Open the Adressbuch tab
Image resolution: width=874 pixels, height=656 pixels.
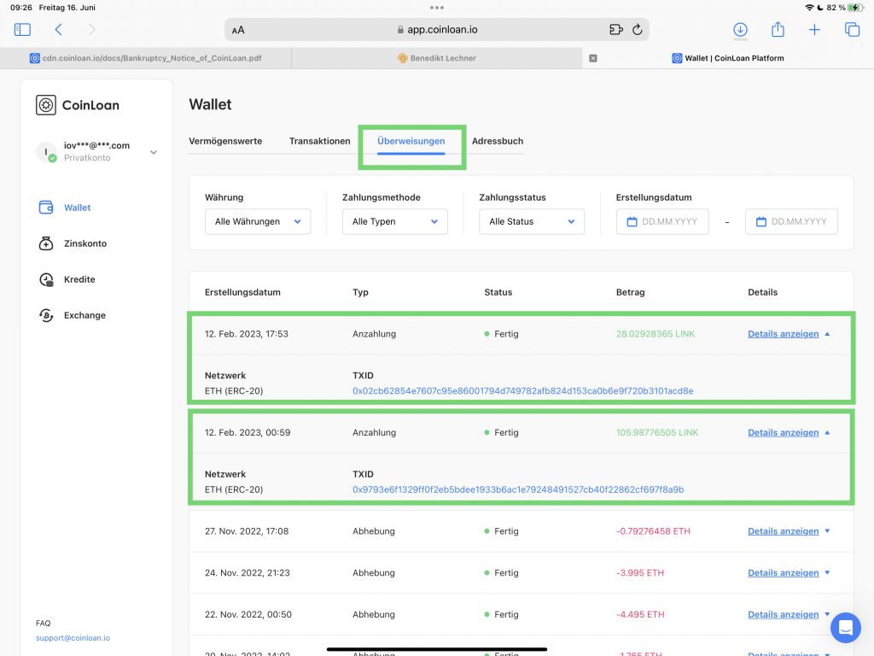click(498, 141)
